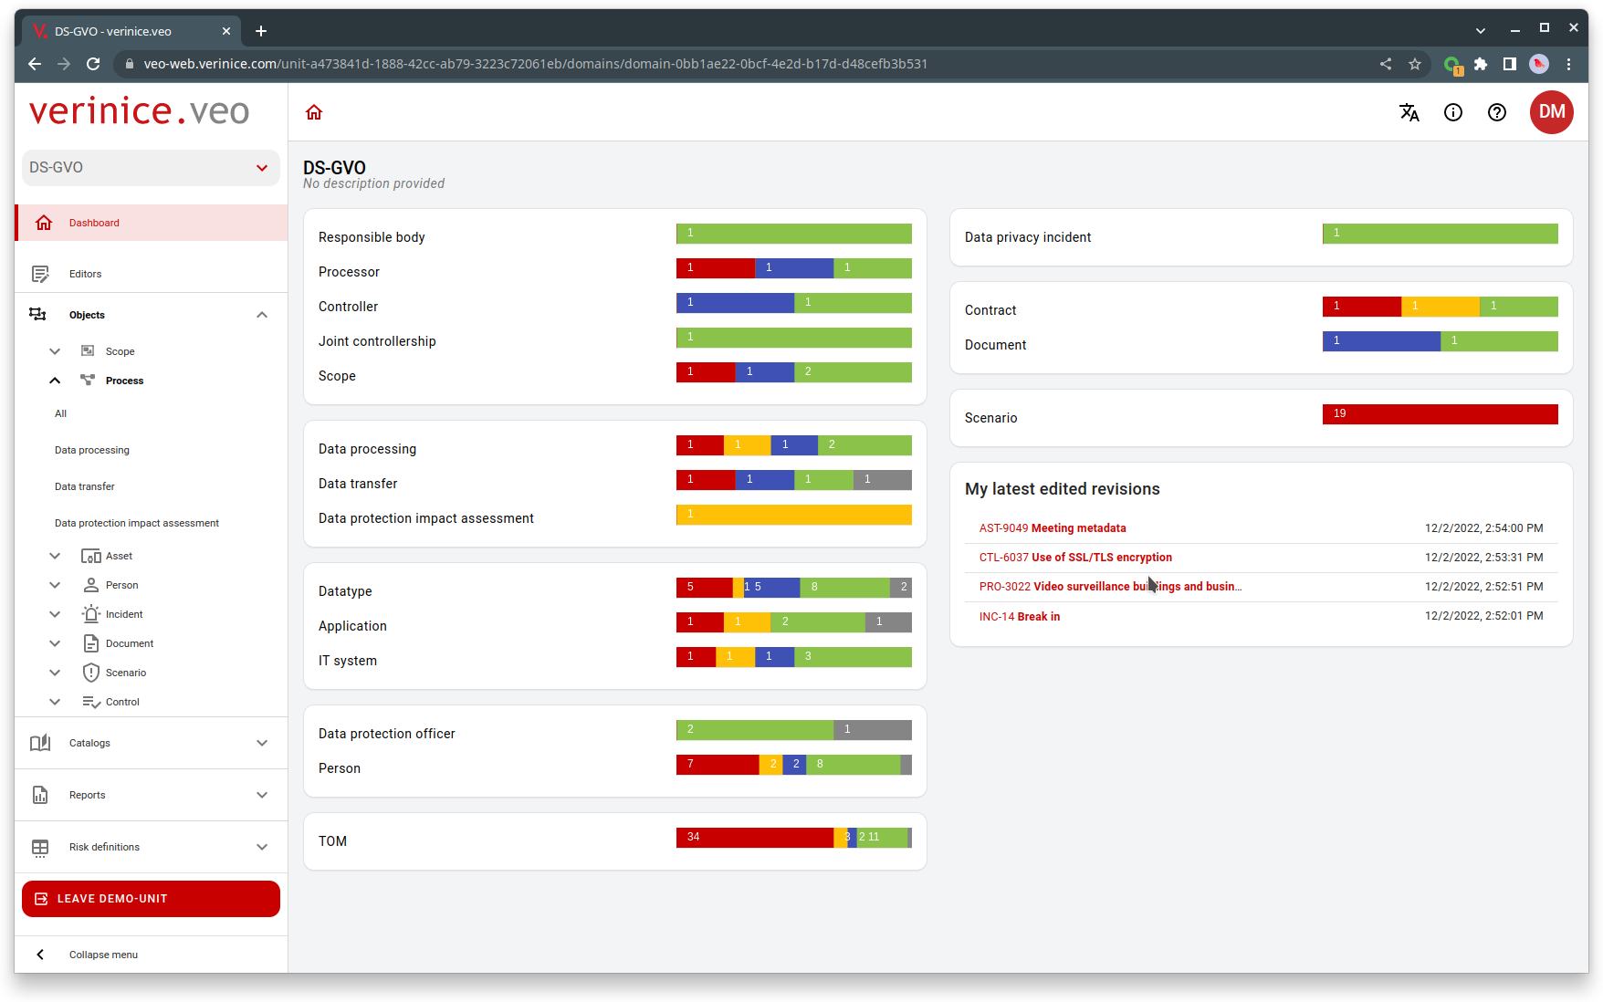Click the Control checklist icon
The image size is (1603, 1002).
[x=91, y=702]
